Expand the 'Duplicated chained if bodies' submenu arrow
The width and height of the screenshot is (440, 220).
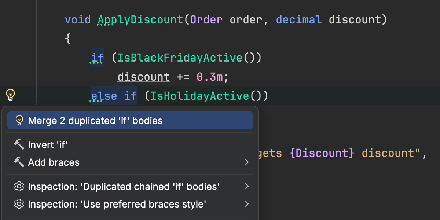(247, 187)
